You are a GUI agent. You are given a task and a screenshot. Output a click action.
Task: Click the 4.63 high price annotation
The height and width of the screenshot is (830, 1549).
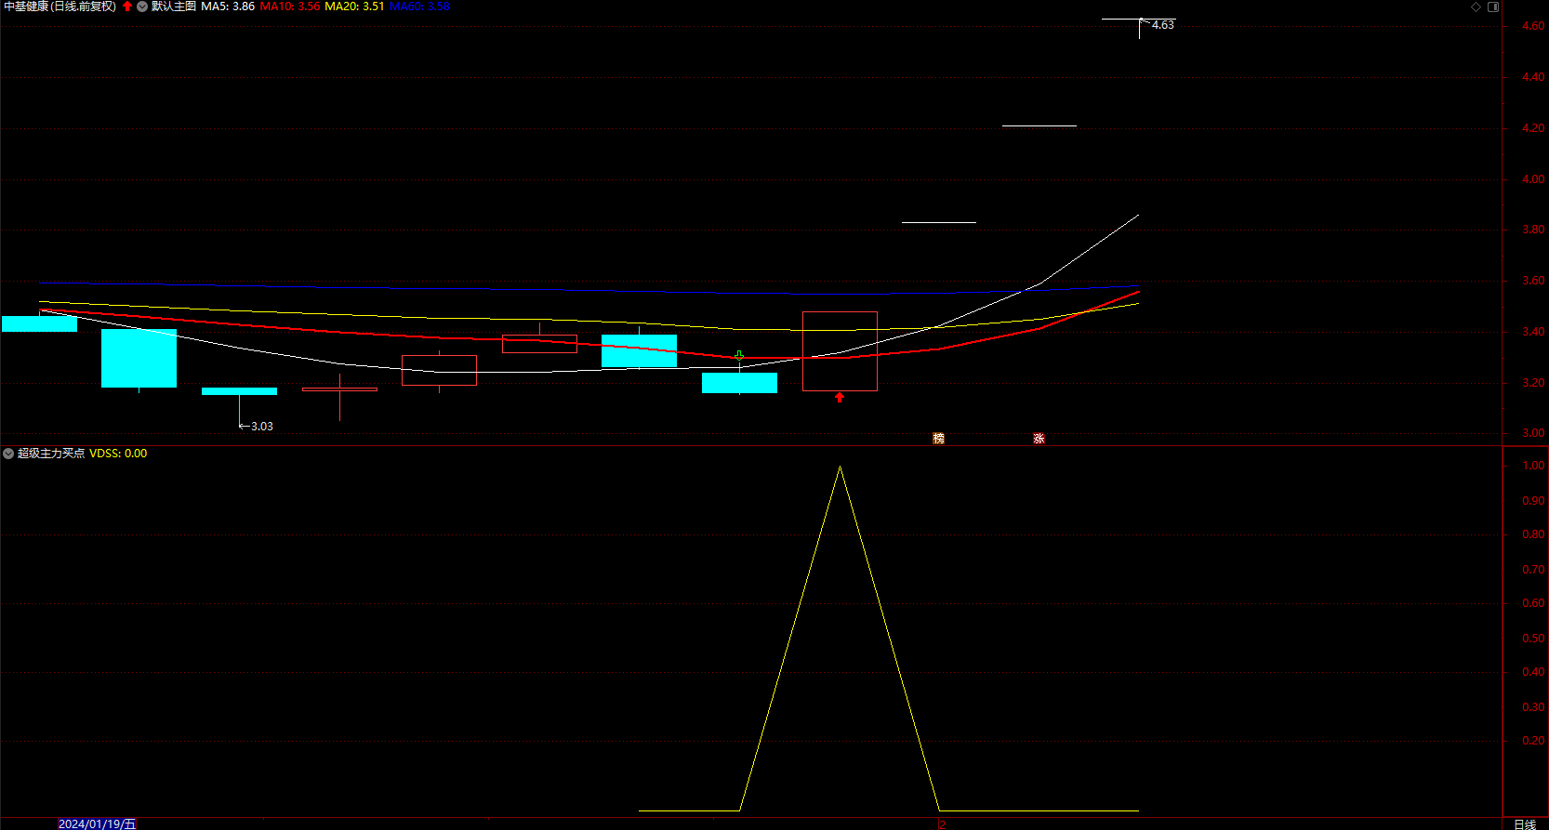1162,25
